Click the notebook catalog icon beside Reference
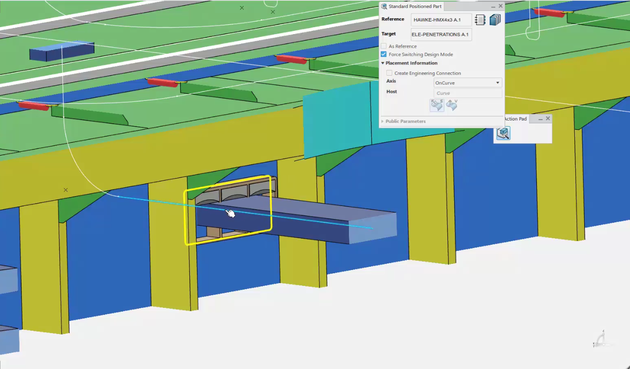This screenshot has height=369, width=630. pyautogui.click(x=480, y=20)
